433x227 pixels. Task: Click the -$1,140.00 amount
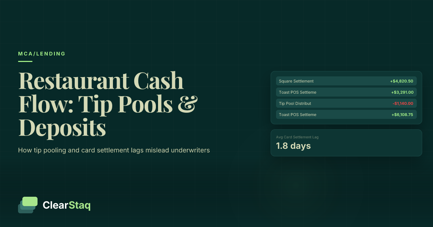tap(403, 103)
